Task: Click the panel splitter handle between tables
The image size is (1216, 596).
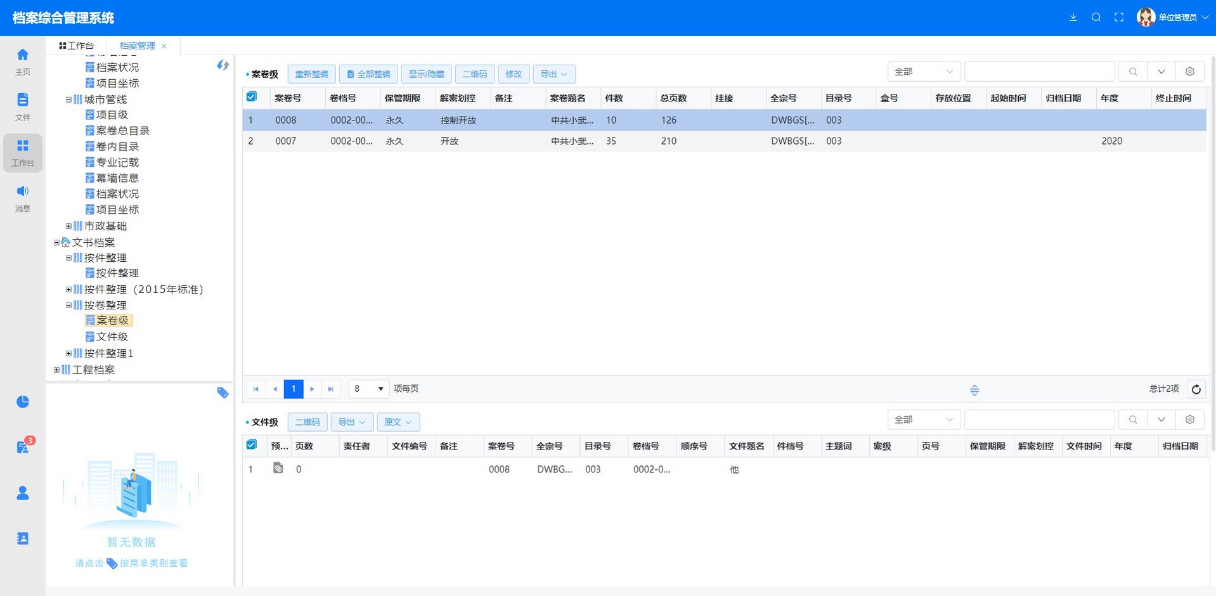Action: 974,390
